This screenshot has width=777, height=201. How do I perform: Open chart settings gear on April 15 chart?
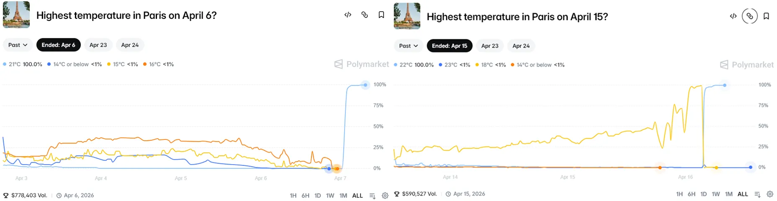coord(770,194)
